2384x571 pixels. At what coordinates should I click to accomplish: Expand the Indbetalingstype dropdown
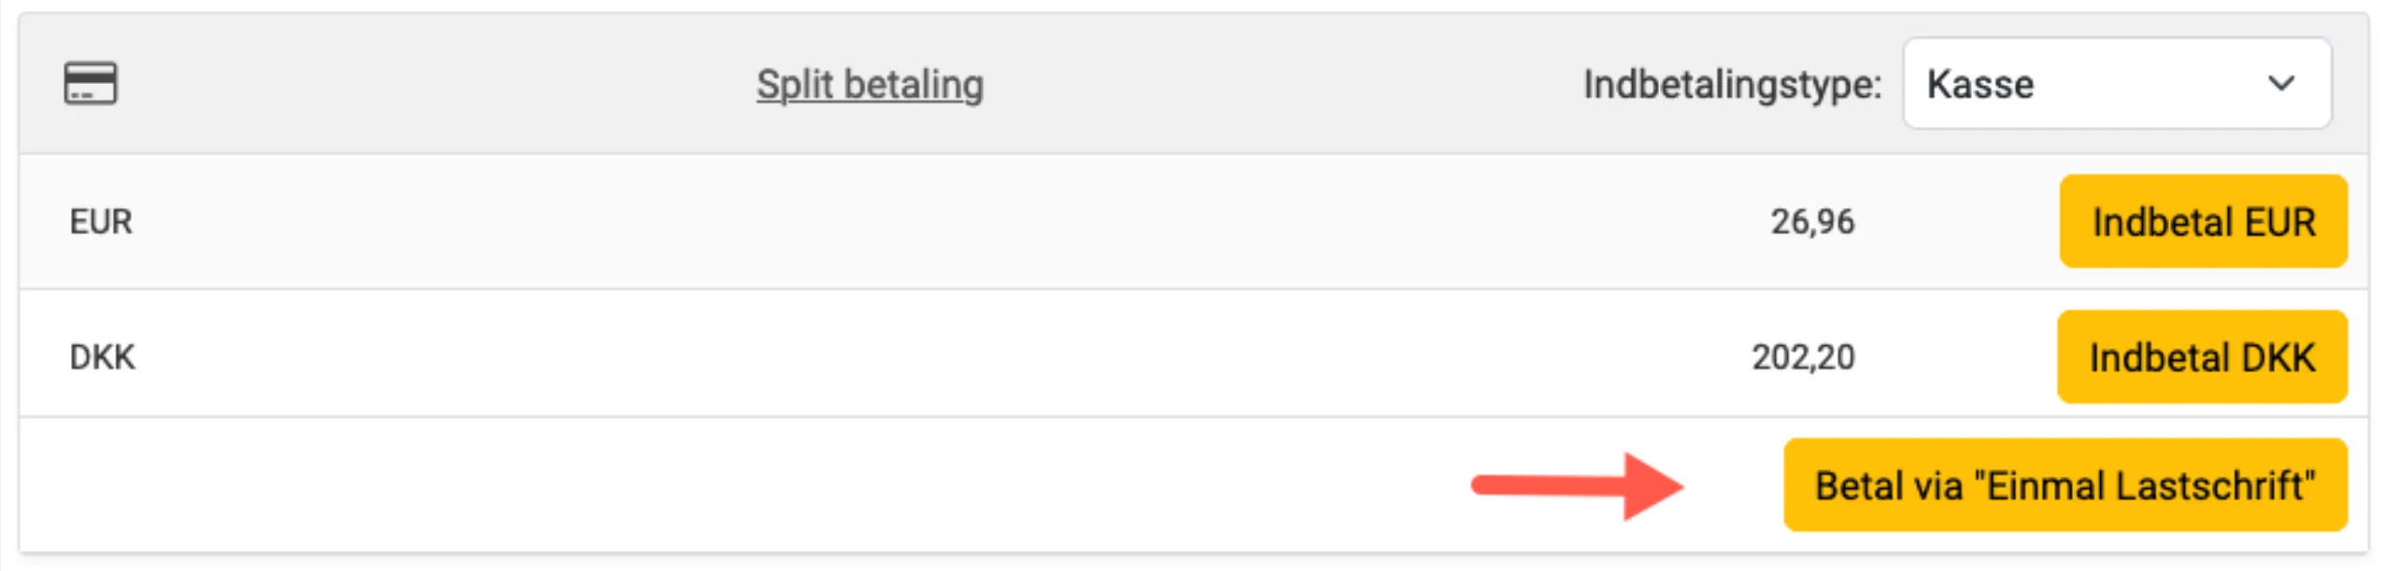coord(2116,84)
